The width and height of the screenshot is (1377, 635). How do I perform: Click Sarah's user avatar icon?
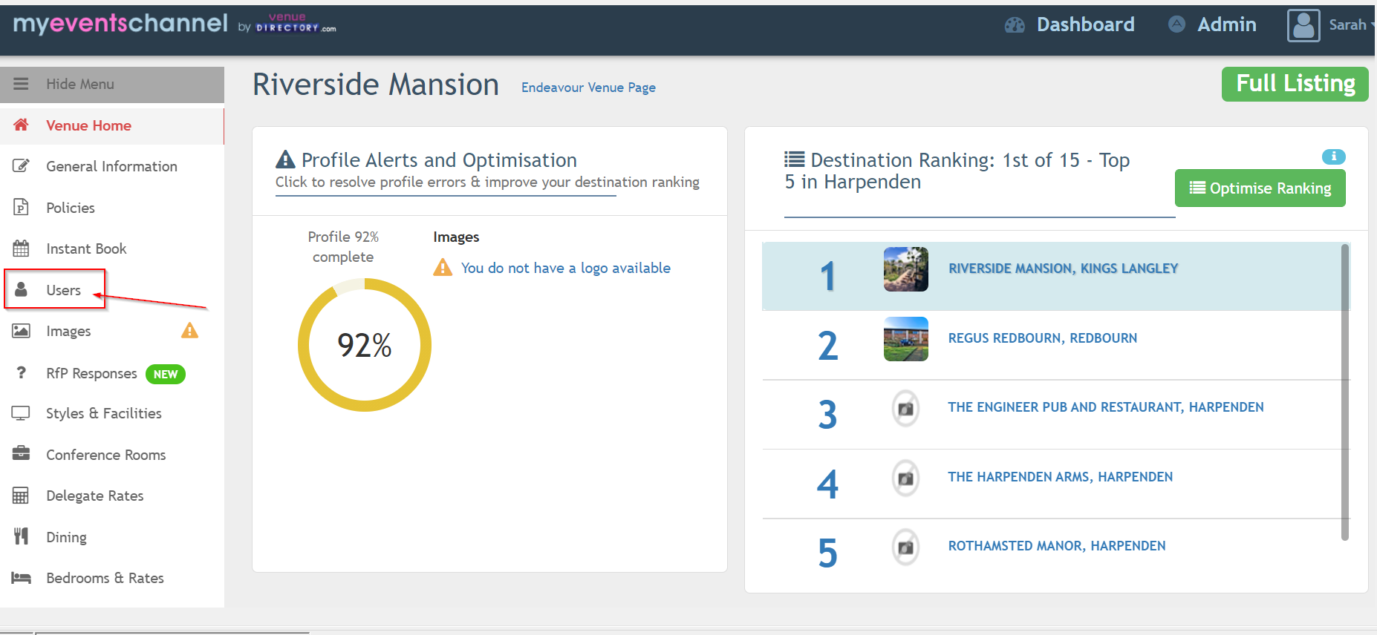pyautogui.click(x=1303, y=25)
